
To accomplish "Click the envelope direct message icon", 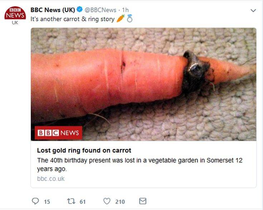I will [x=142, y=201].
